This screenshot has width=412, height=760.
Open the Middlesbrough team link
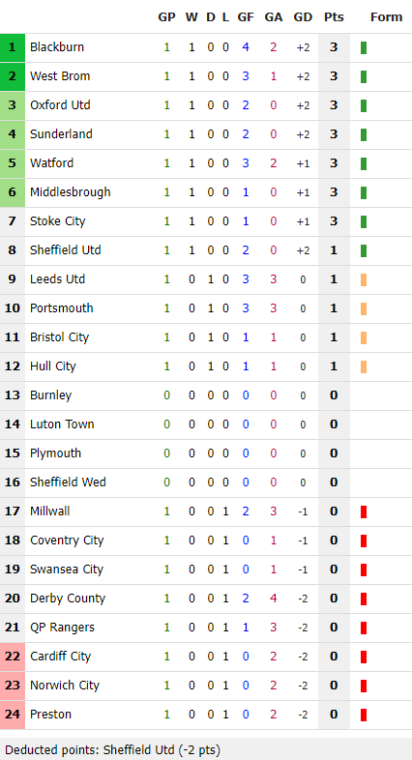[x=71, y=192]
